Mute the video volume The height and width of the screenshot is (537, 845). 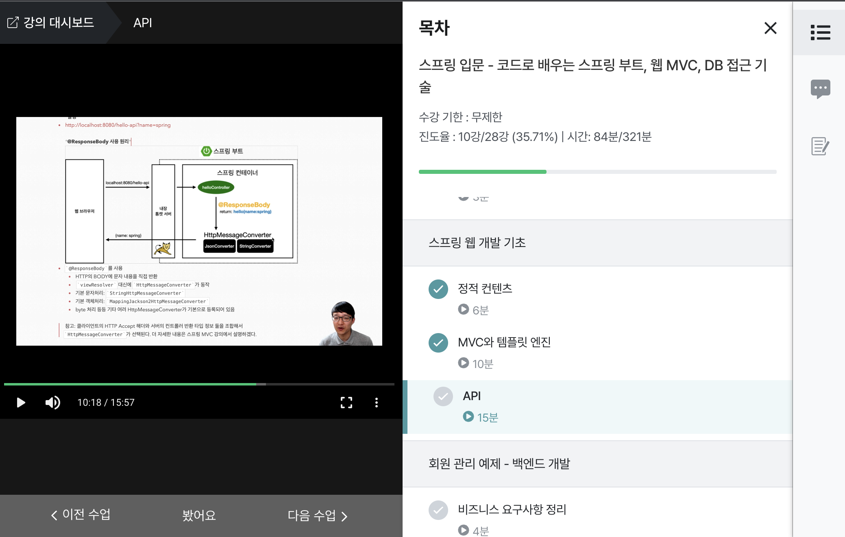pyautogui.click(x=52, y=403)
